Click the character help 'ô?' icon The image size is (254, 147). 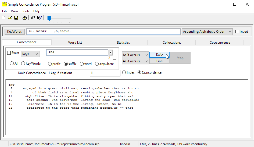click(x=33, y=18)
